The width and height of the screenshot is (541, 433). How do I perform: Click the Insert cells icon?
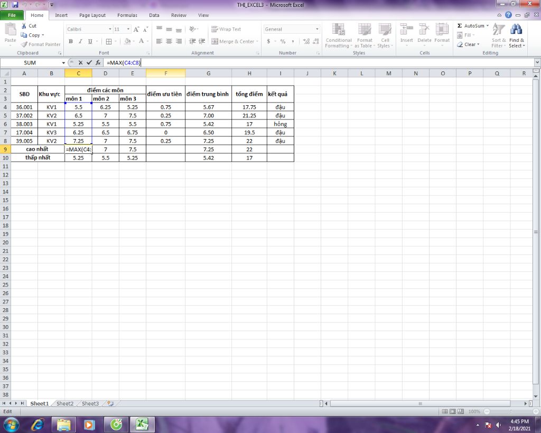pos(406,30)
